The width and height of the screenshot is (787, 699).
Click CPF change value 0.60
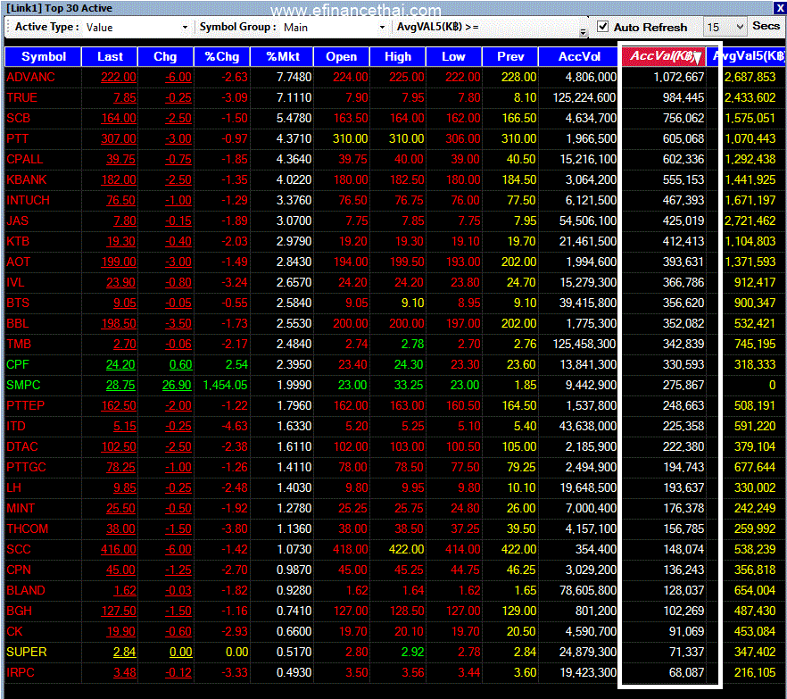coord(180,364)
